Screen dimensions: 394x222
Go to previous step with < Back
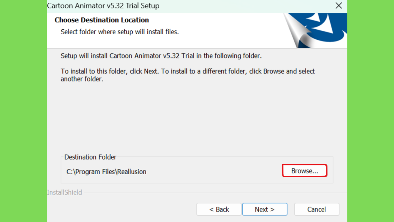tap(219, 209)
